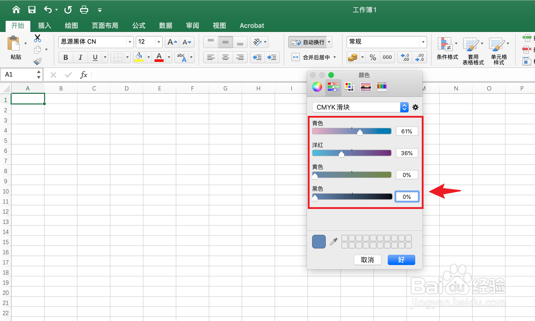Toggle italic formatting
Viewport: 535px width, 321px height.
tap(80, 57)
